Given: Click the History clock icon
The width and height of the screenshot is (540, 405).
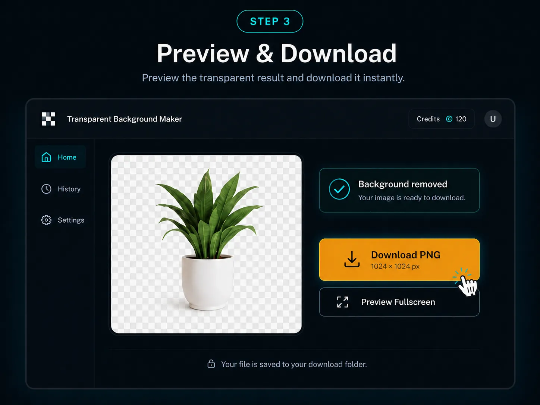Looking at the screenshot, I should 46,189.
